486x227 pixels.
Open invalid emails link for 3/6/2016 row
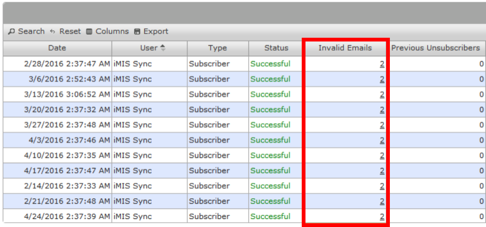coord(382,79)
